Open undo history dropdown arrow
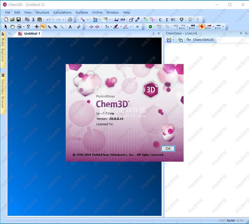Viewport: 249px width, 224px height. [53, 19]
